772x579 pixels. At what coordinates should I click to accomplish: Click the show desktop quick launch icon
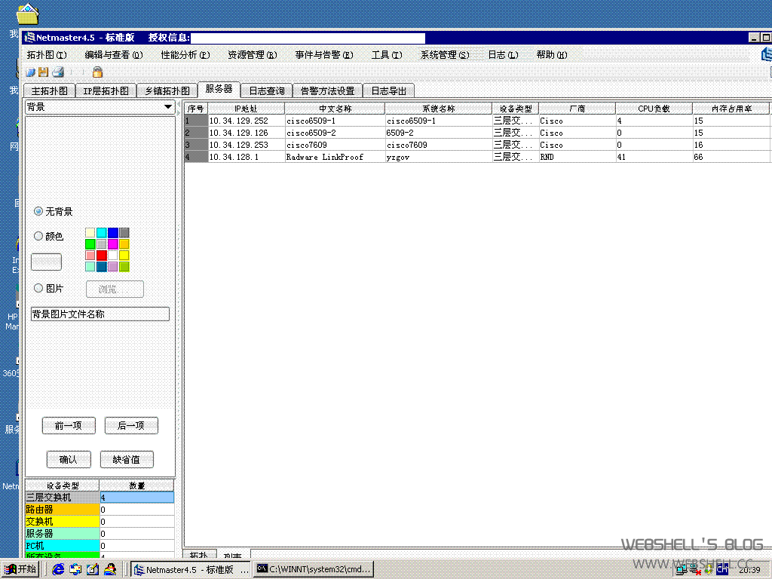(75, 569)
